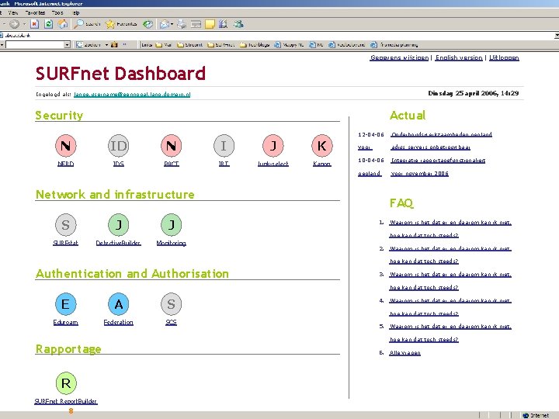
Task: Open the Search pane in the toolbar
Action: pos(87,24)
